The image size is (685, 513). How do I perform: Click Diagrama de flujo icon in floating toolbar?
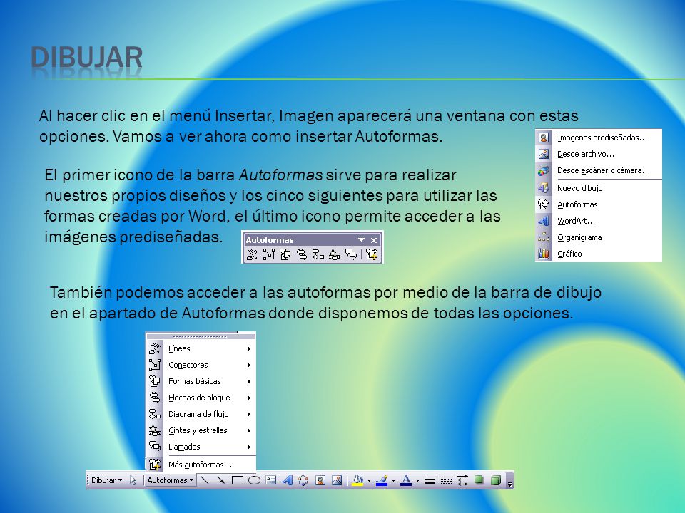pyautogui.click(x=318, y=254)
